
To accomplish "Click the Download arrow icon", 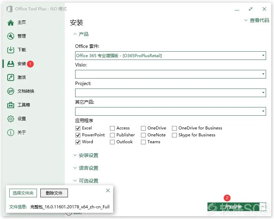I will [11, 50].
